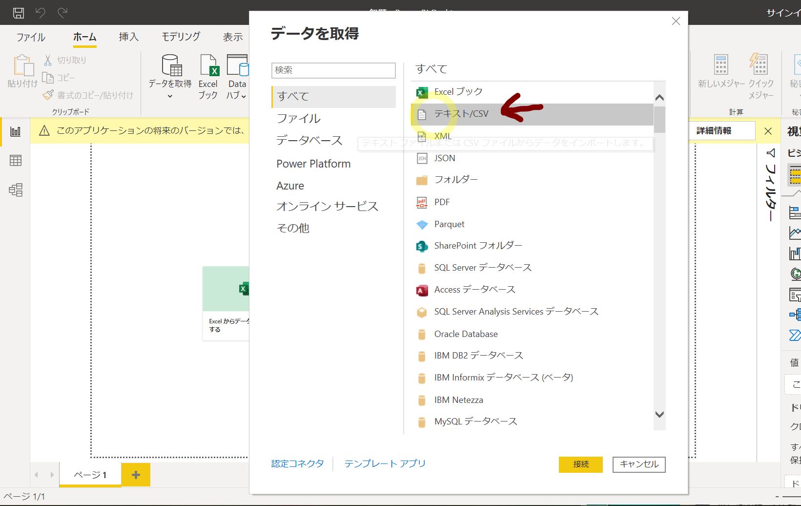801x506 pixels.
Task: Choose JSON data connector
Action: click(532, 158)
